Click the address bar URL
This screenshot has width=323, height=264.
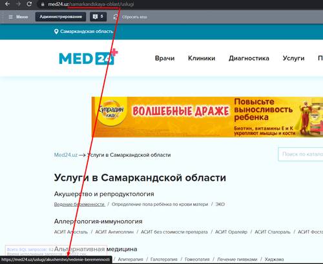[x=91, y=4]
